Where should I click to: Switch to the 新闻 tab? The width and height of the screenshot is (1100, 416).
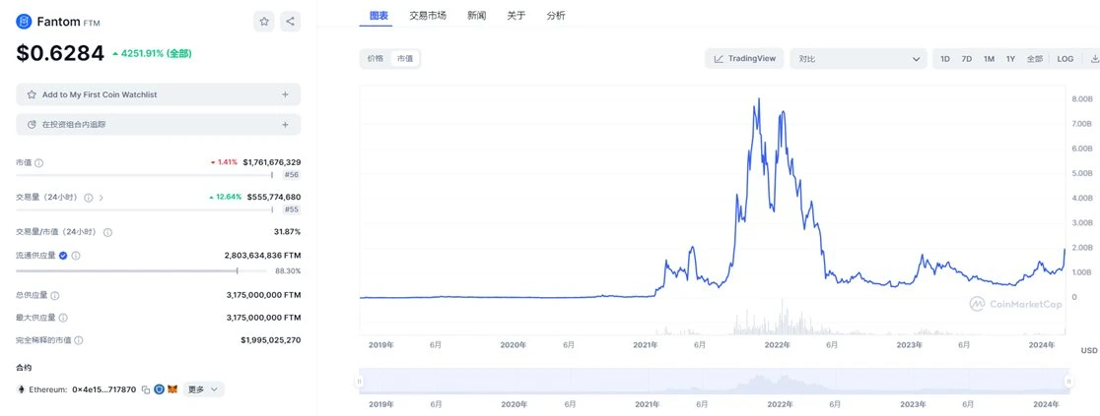[477, 16]
